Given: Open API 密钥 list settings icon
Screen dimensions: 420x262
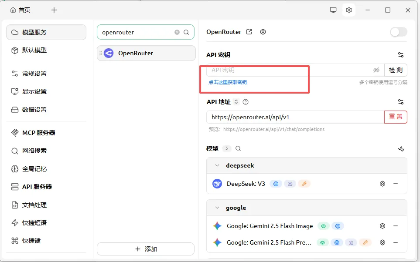Looking at the screenshot, I should point(401,55).
